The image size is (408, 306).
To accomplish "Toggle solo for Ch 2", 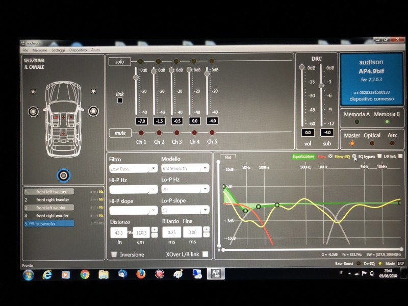I will (158, 61).
